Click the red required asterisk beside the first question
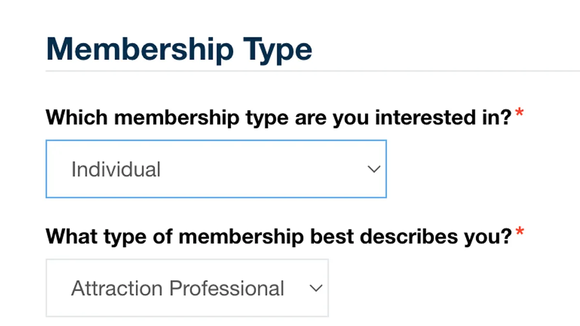The image size is (580, 326). click(x=519, y=112)
